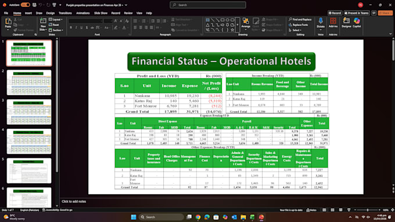Click Accessibility: Good to go status

point(58,210)
